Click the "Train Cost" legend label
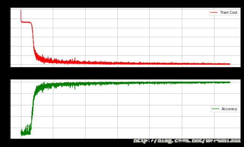The width and height of the screenshot is (244, 147). point(229,12)
